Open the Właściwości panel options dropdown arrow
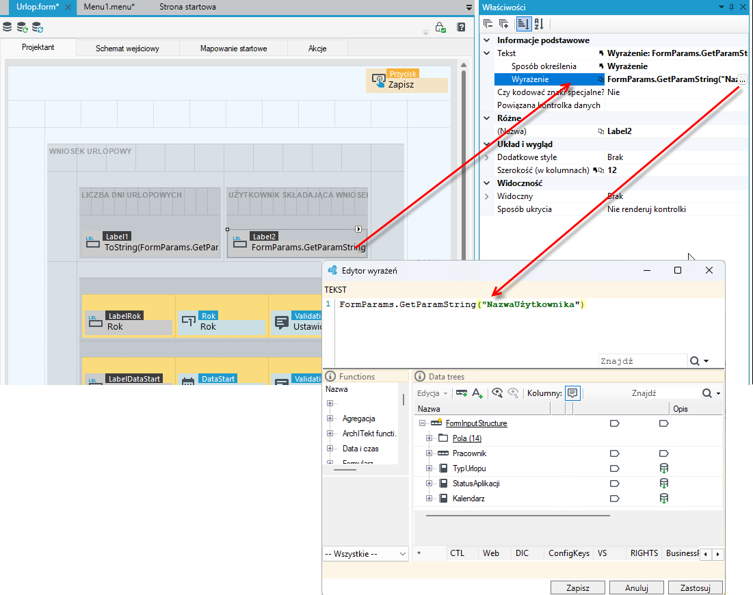Image resolution: width=753 pixels, height=595 pixels. [722, 8]
